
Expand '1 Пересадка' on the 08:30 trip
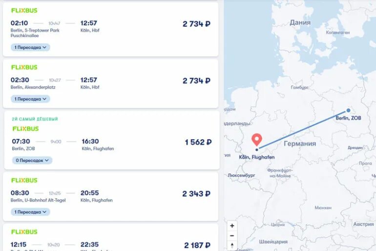pyautogui.click(x=30, y=212)
